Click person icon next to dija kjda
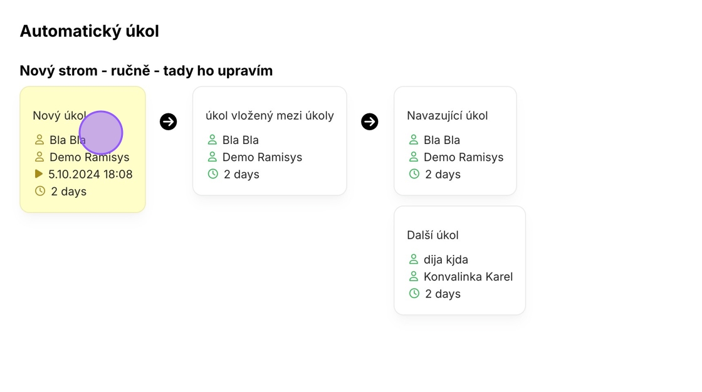The width and height of the screenshot is (702, 392). pos(414,259)
